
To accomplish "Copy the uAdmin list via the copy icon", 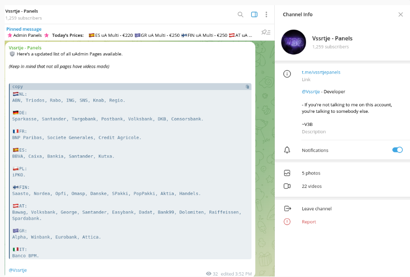I will pyautogui.click(x=247, y=87).
